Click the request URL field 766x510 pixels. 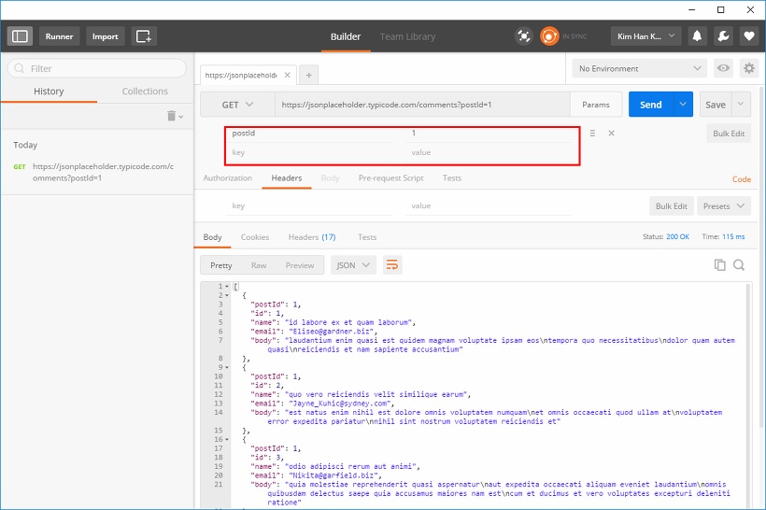point(422,105)
